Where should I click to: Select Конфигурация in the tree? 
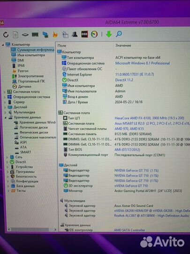[x=27, y=181]
